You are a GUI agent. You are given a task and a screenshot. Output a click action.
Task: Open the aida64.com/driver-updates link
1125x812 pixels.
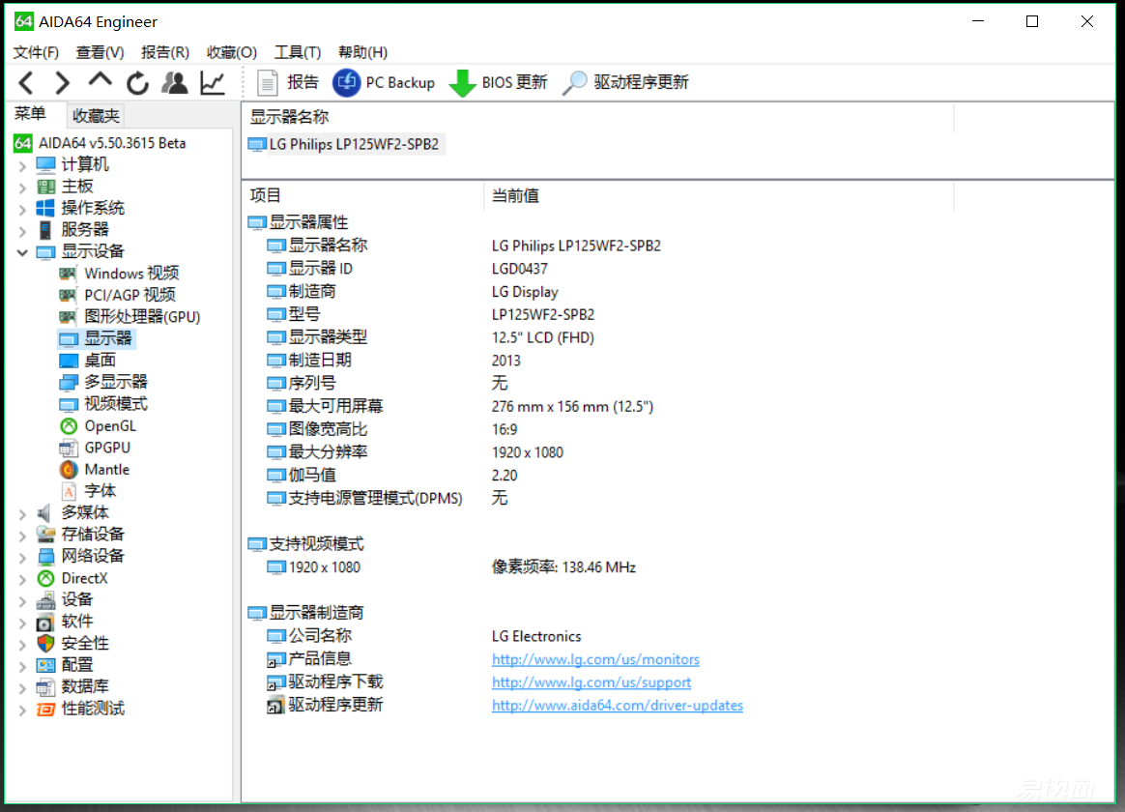pyautogui.click(x=617, y=705)
